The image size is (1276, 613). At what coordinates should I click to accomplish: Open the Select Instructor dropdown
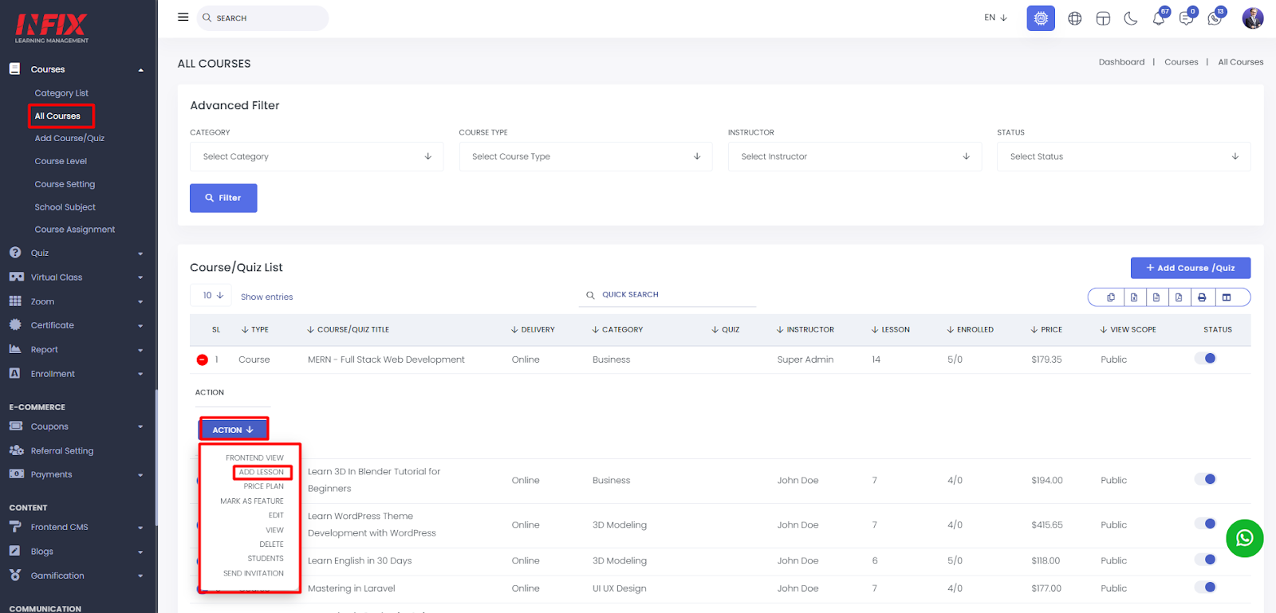click(x=855, y=156)
